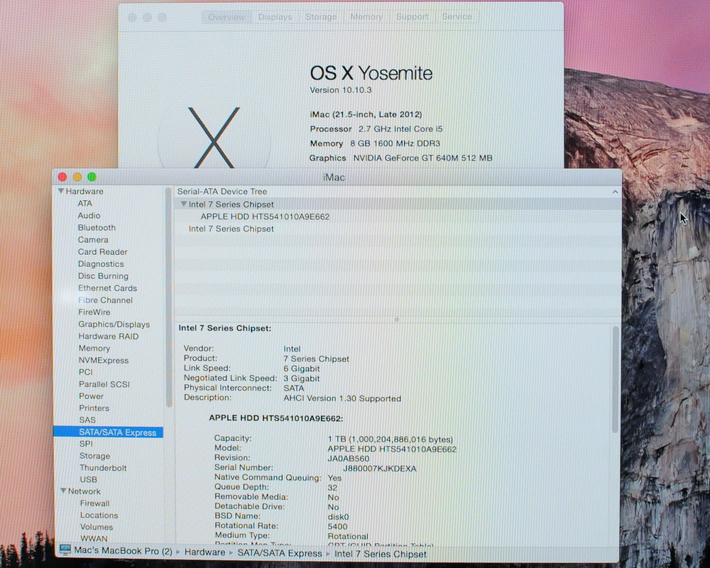Select WWAN under Network
The width and height of the screenshot is (710, 568).
pyautogui.click(x=94, y=539)
